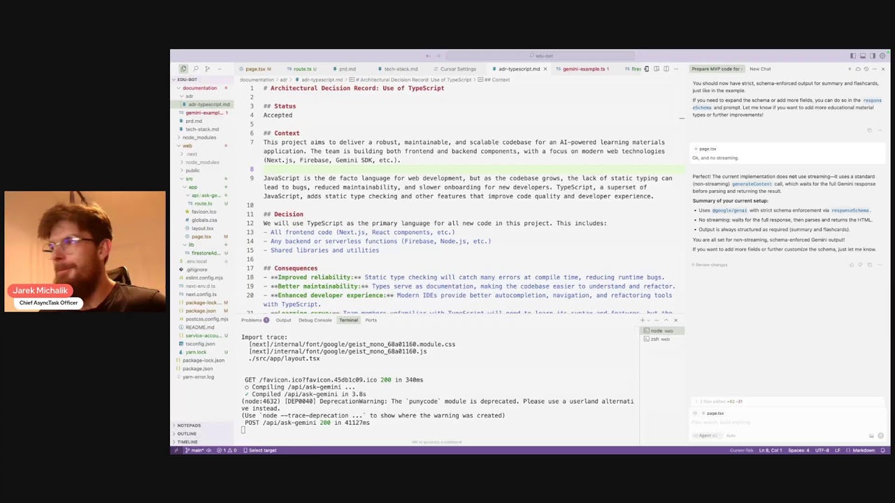Toggle the AI pane layout icon
This screenshot has height=503, width=895.
(x=873, y=56)
